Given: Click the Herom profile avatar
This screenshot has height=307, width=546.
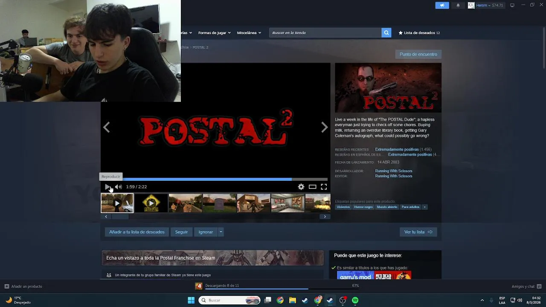Looking at the screenshot, I should point(471,5).
